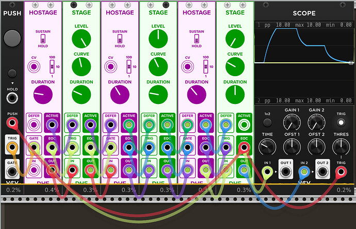
Task: Click the DEFER jack on first HOSTAGE
Action: [34, 125]
